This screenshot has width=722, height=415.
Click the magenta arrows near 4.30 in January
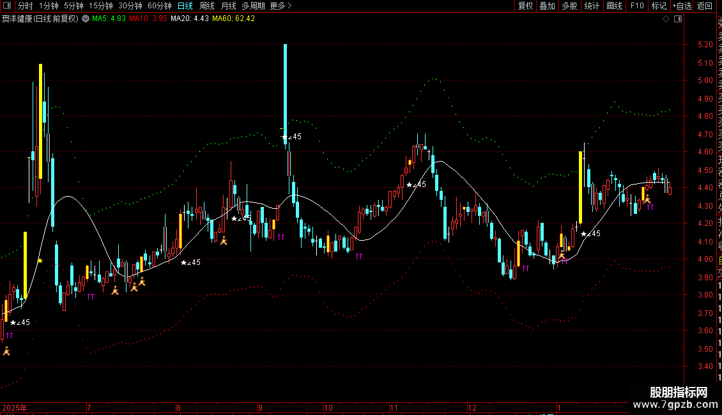(x=650, y=207)
